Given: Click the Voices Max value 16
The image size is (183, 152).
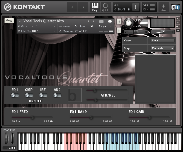Looking at the screenshot, I should tap(92, 26).
